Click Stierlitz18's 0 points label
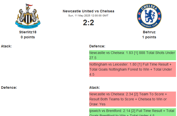Image resolution: width=177 pixels, height=116 pixels. [28, 37]
